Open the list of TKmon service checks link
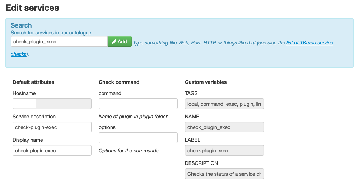 click(309, 43)
